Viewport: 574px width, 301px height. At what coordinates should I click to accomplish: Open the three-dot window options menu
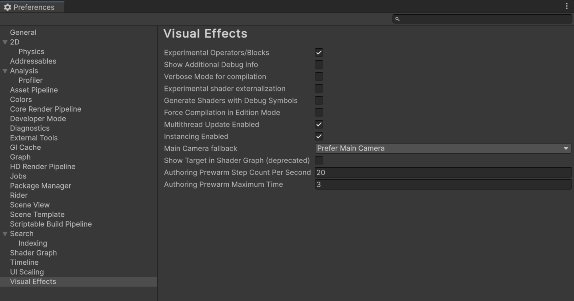(x=566, y=6)
